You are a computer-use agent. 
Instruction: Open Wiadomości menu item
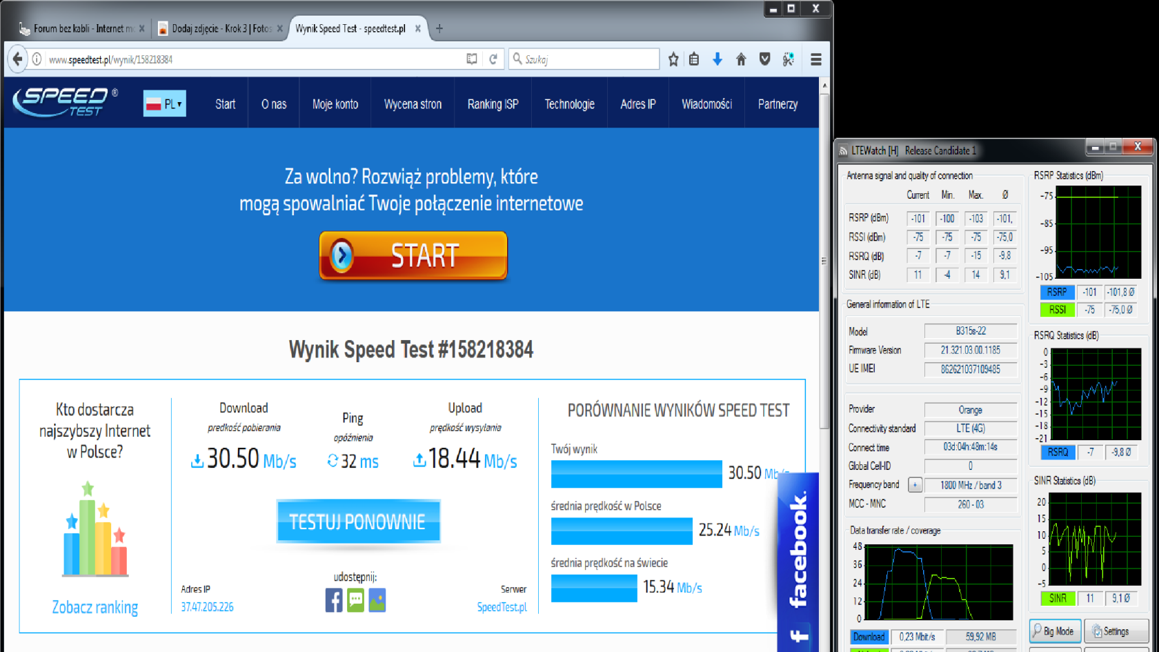tap(706, 104)
